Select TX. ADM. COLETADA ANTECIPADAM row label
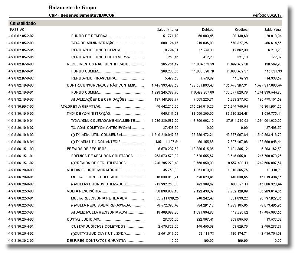The width and height of the screenshot is (295, 263). point(101,128)
